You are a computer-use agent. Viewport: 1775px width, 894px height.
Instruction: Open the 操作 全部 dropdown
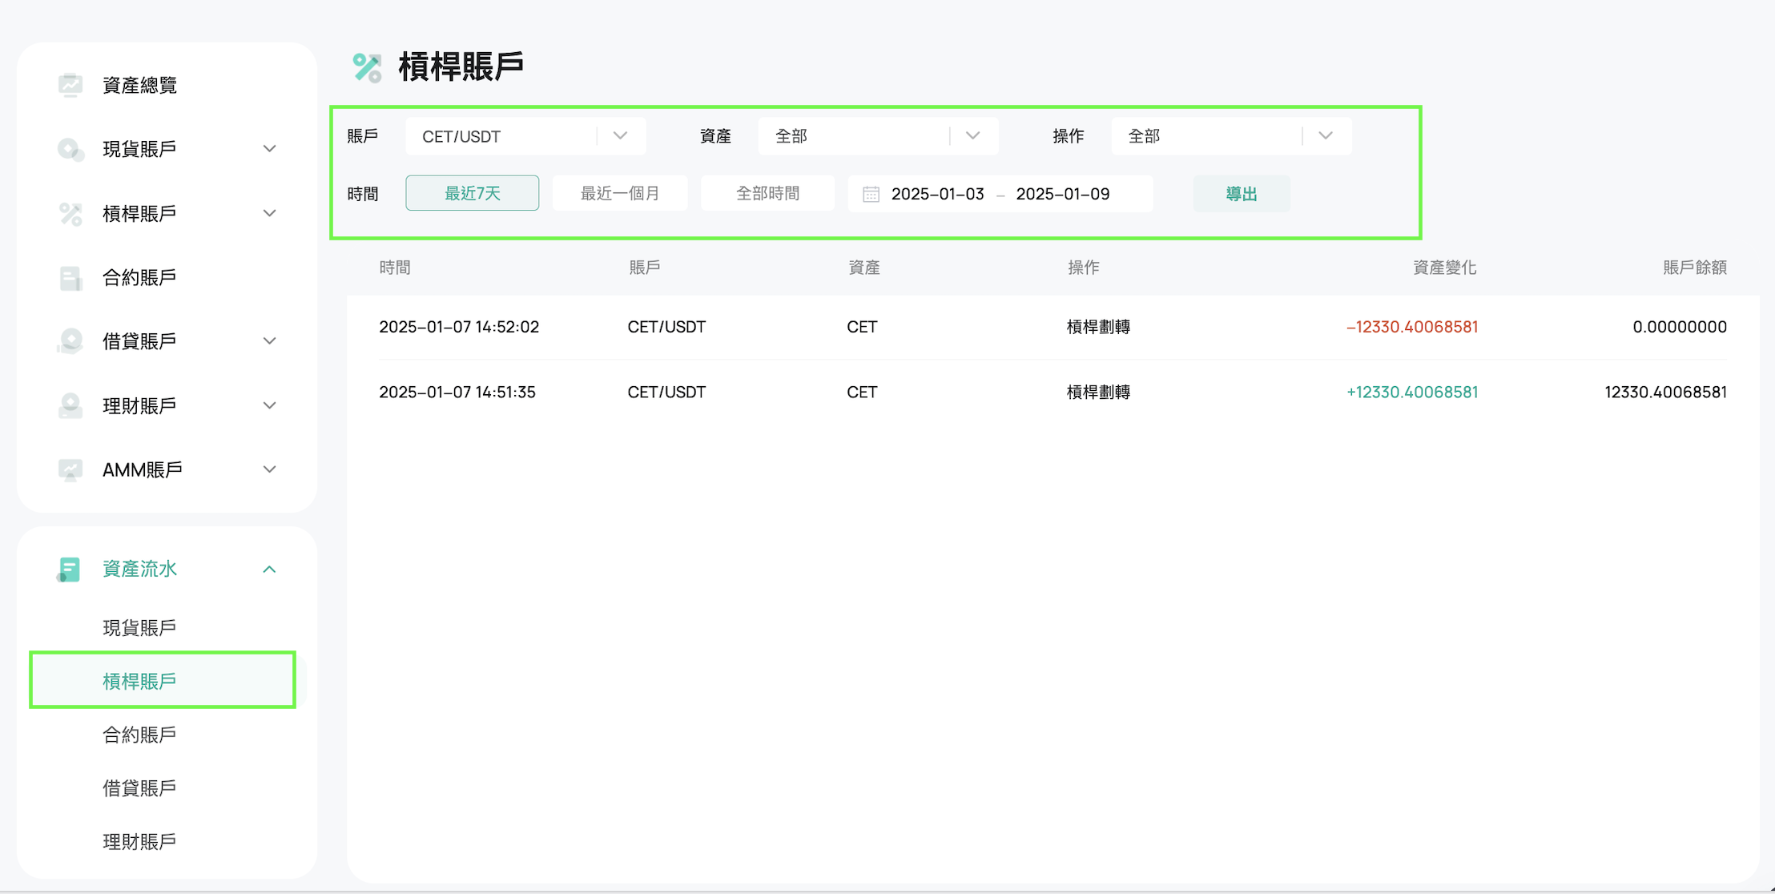click(1231, 136)
